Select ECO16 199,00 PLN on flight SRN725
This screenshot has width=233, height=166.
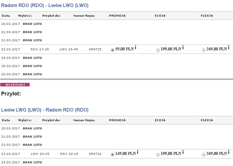pyautogui.click(x=158, y=50)
